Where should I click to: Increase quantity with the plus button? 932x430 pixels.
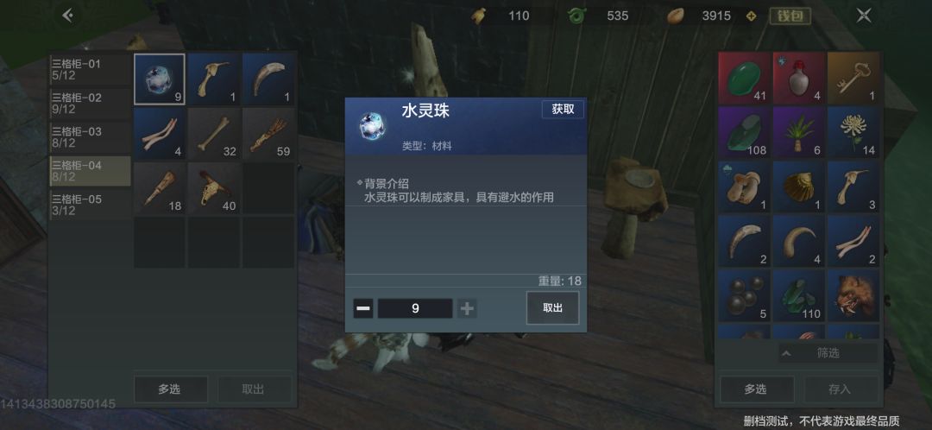pyautogui.click(x=467, y=308)
